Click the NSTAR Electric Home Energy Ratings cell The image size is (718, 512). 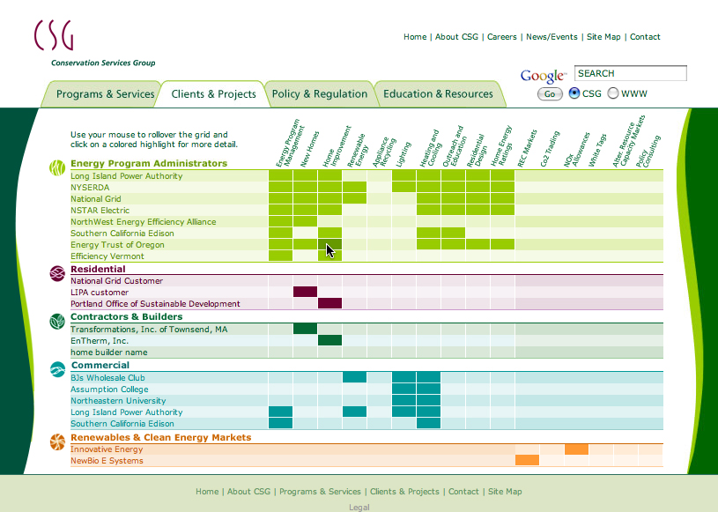coord(502,210)
